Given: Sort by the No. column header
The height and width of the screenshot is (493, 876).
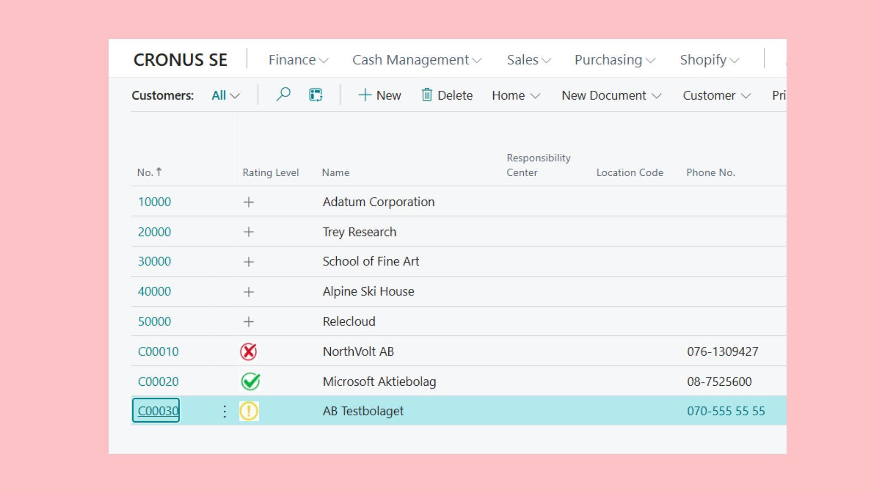Looking at the screenshot, I should (x=149, y=172).
